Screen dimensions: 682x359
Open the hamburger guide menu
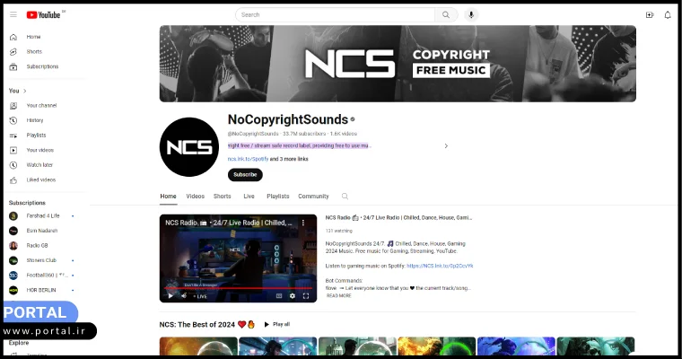point(13,14)
